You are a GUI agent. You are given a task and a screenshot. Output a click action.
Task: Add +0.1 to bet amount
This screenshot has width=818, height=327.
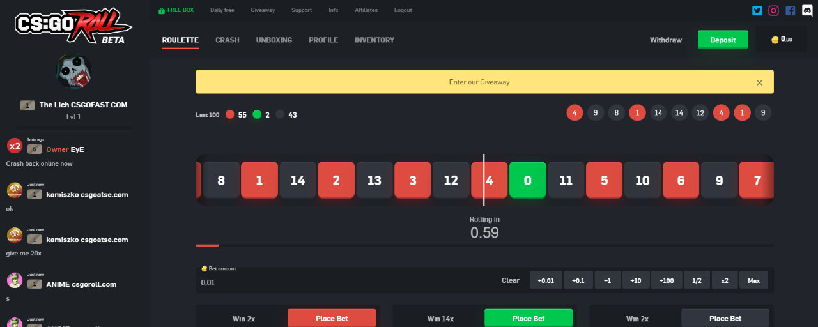click(578, 280)
